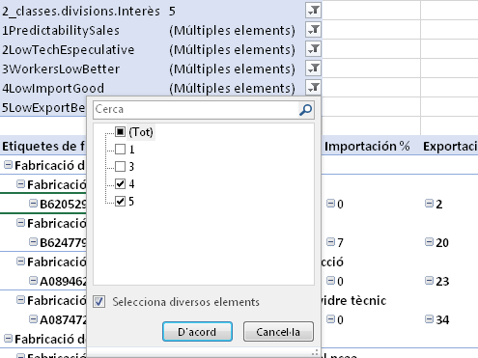Viewport: 478px width, 358px height.
Task: Select the 5LowExportBe field label
Action: pos(43,107)
